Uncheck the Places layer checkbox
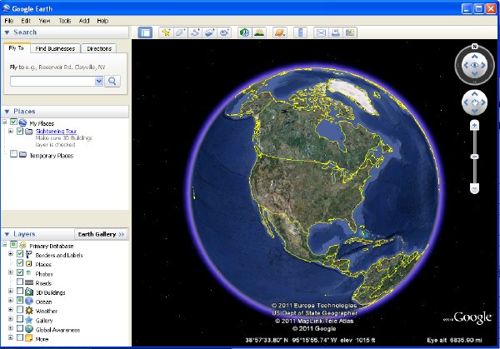The image size is (500, 349). (20, 263)
